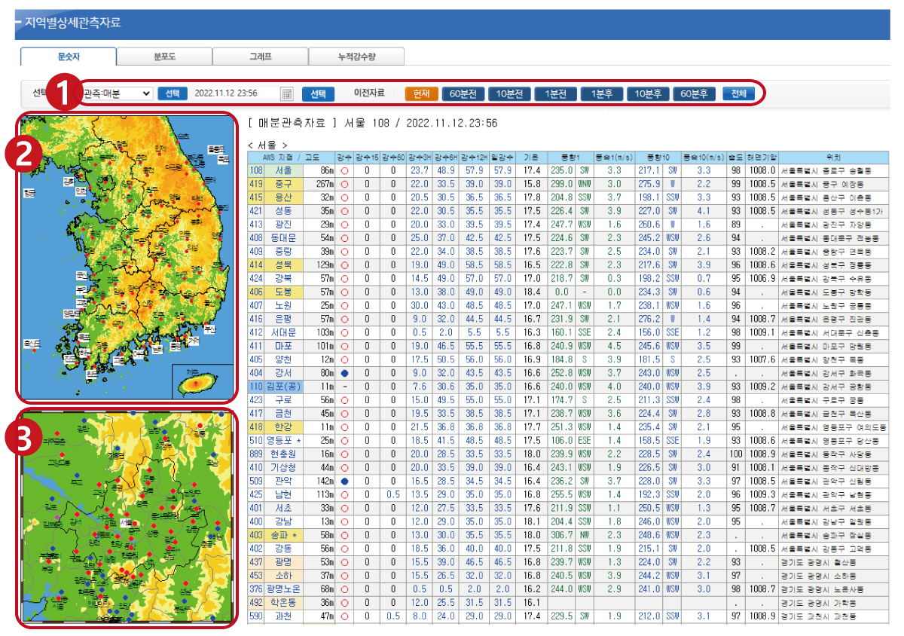The width and height of the screenshot is (904, 636).
Task: Advance with the 10분후 button
Action: 648,93
